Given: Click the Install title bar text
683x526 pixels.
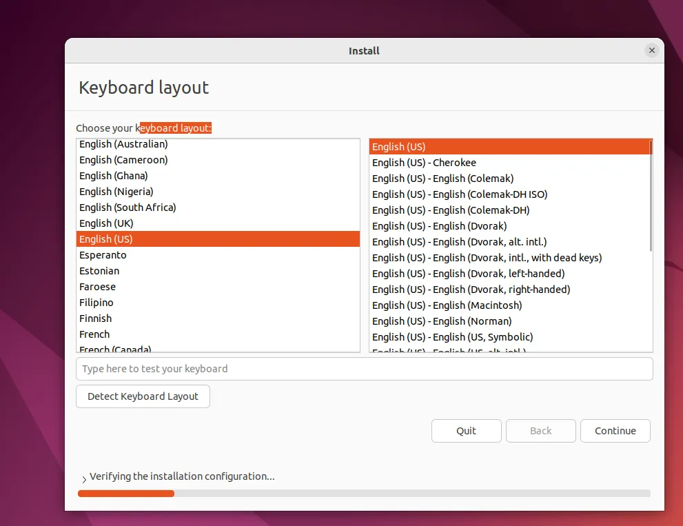Looking at the screenshot, I should (364, 51).
